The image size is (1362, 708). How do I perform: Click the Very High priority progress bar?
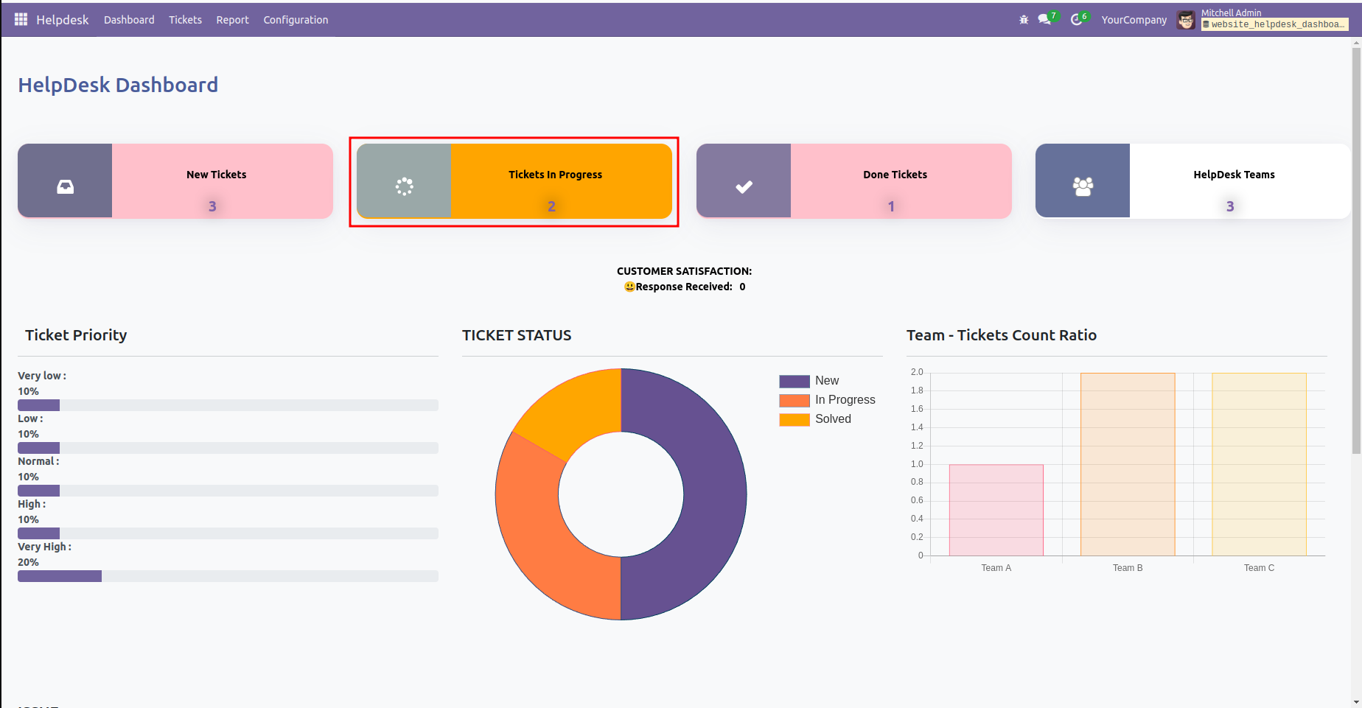click(228, 576)
